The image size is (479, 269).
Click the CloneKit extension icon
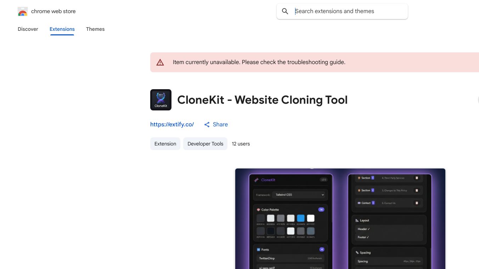(x=161, y=100)
